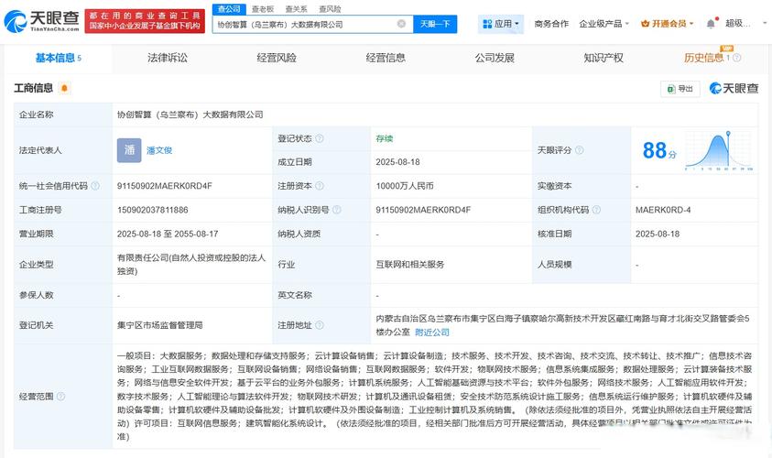Open the TianYanCha logo homepage
Image resolution: width=772 pixels, height=458 pixels.
(x=41, y=21)
